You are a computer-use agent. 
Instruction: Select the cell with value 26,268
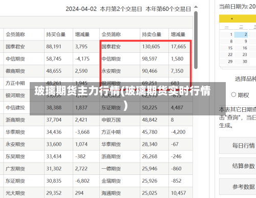point(155,156)
